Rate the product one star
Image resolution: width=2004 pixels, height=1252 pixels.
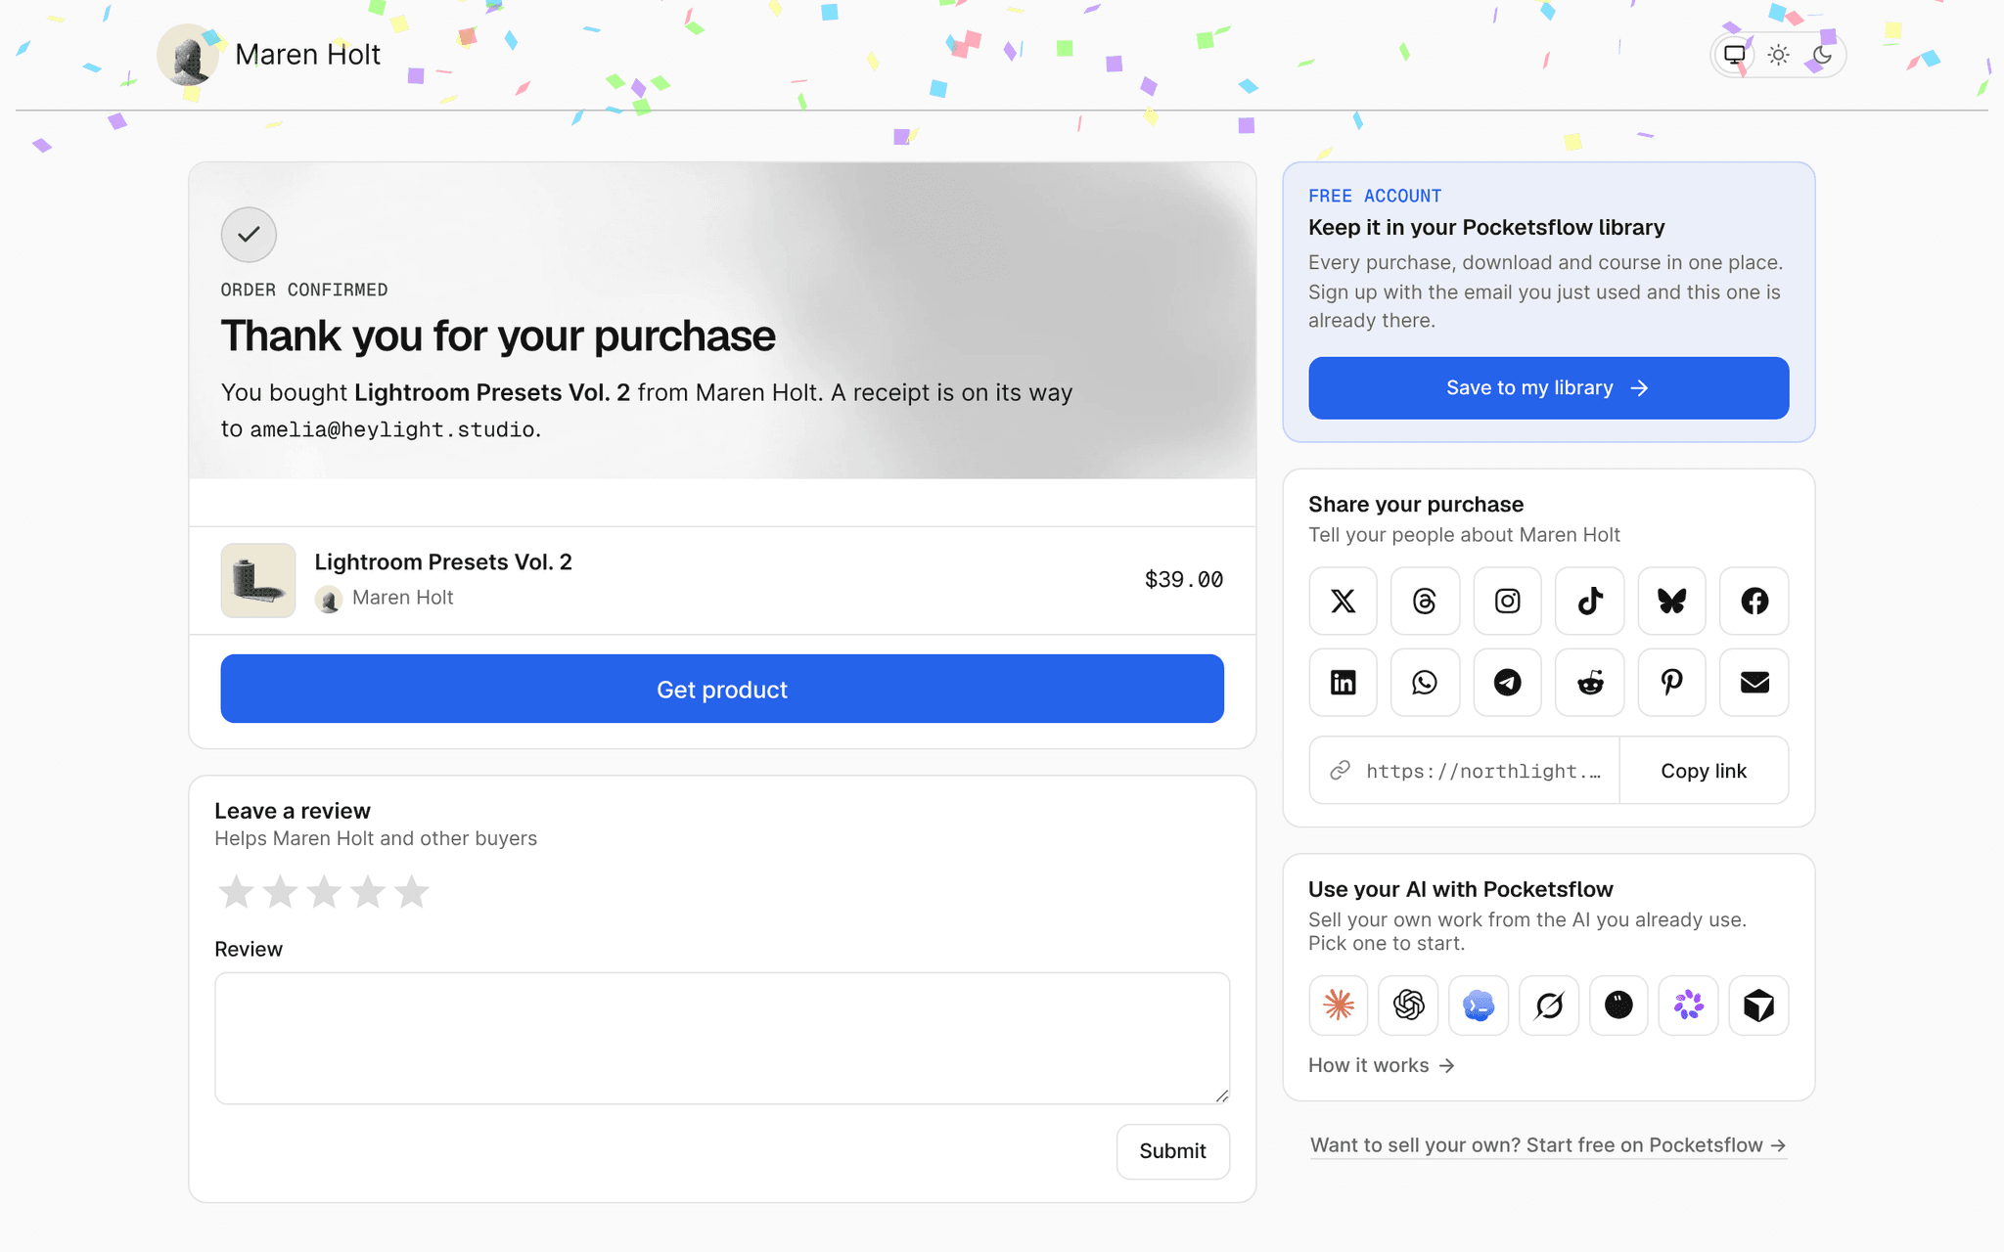[x=236, y=891]
